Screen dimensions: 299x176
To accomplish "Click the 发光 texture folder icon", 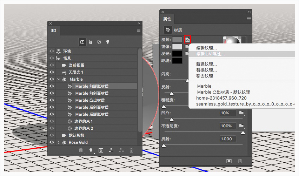I will pos(187,54).
